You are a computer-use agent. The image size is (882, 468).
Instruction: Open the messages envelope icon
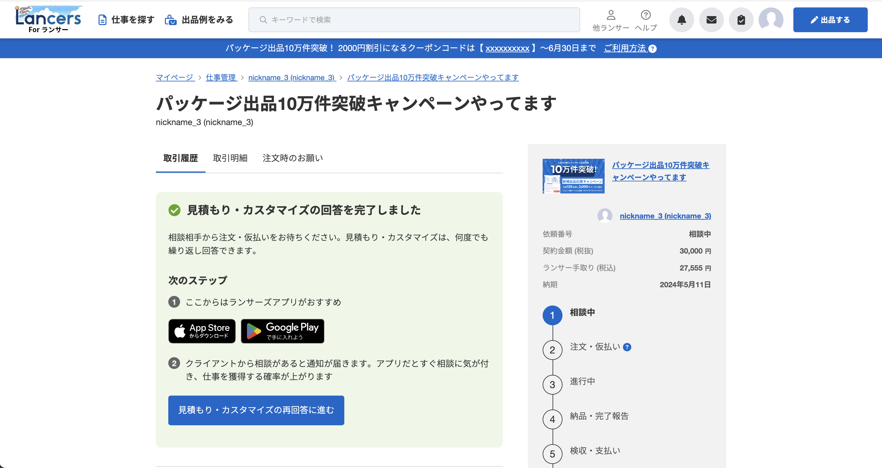(x=712, y=20)
